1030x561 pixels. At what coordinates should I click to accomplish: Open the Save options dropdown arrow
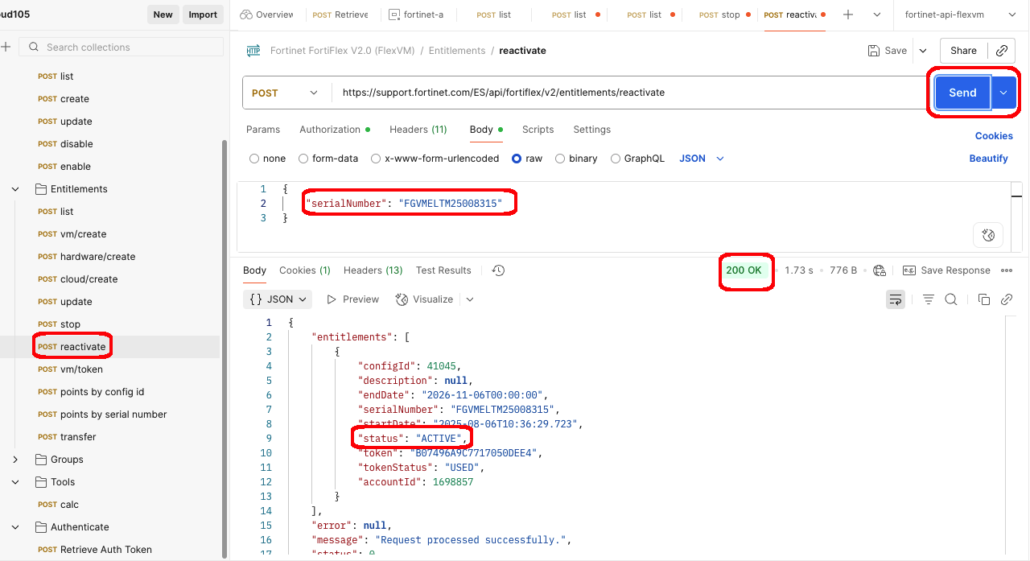coord(922,50)
